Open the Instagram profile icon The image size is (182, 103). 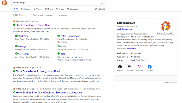[x=140, y=67]
